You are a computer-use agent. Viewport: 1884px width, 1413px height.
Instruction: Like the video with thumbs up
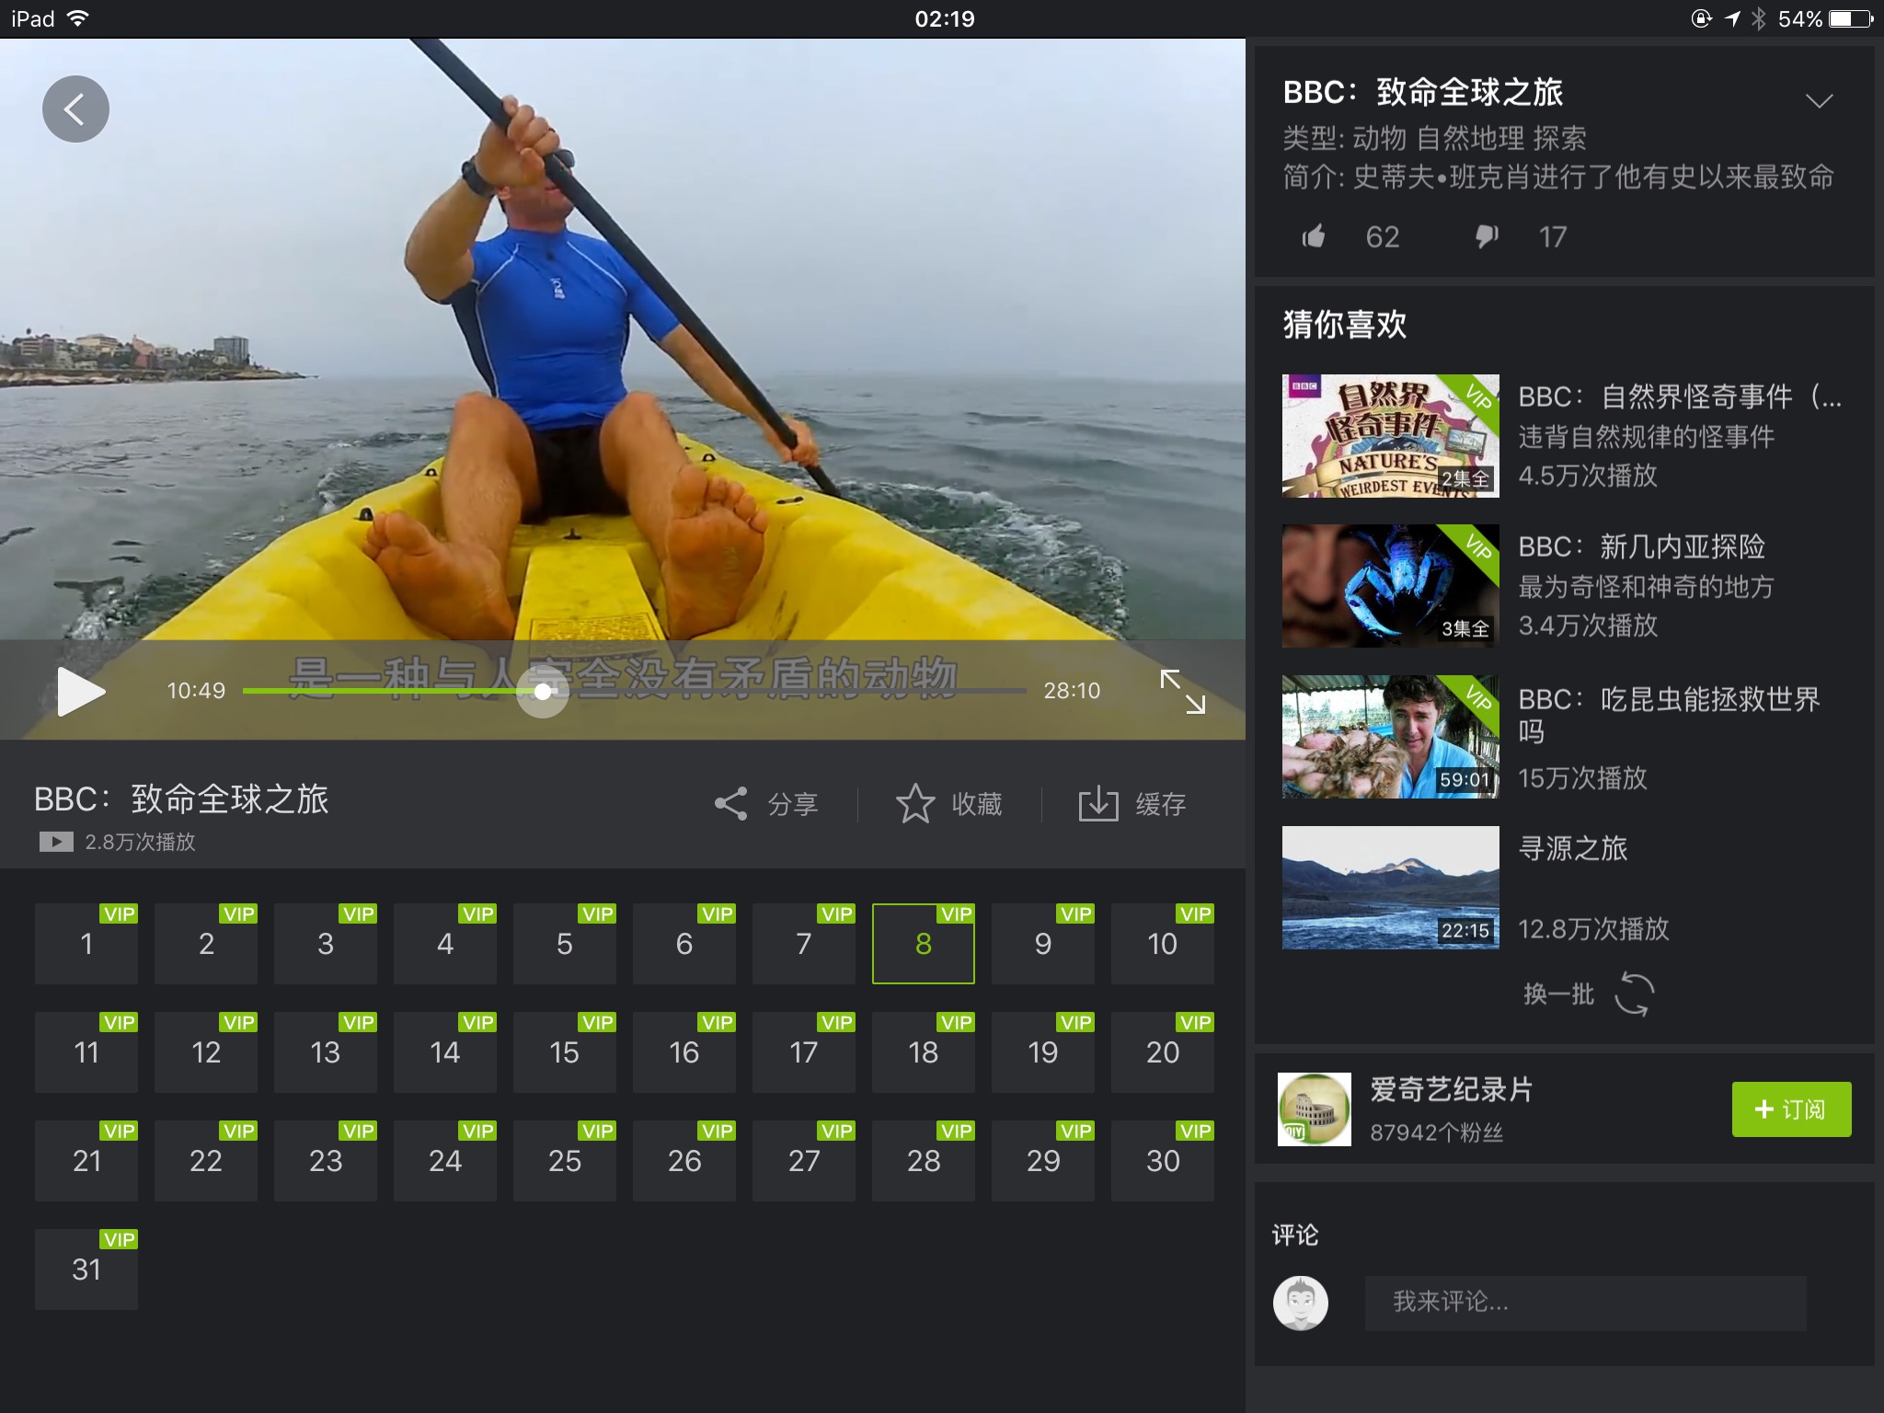click(1314, 236)
